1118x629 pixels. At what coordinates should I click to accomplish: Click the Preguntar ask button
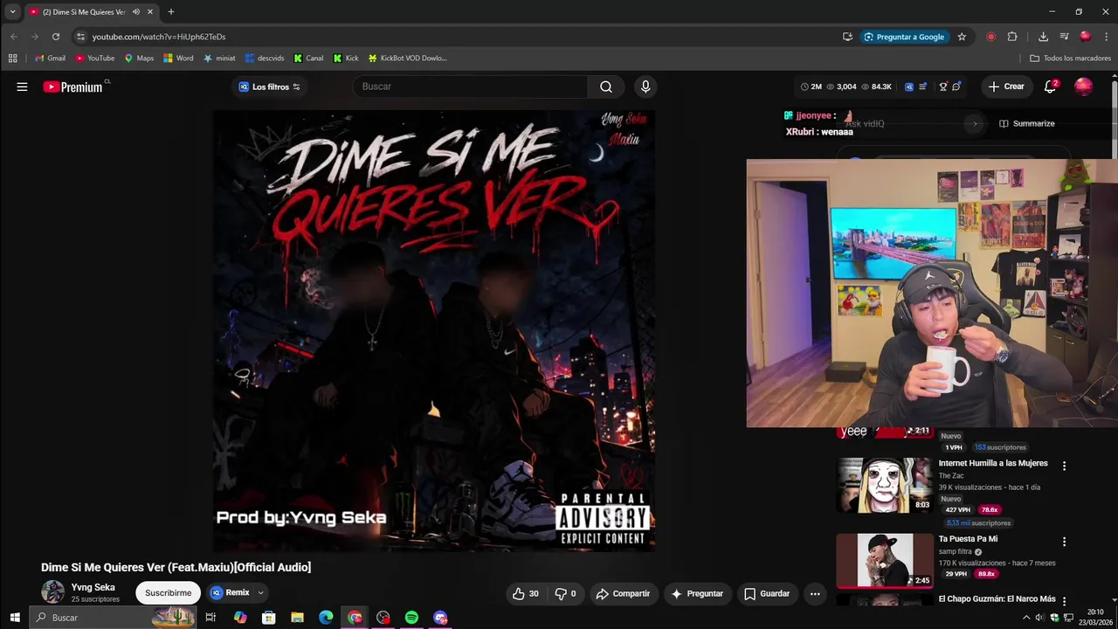[x=697, y=594]
